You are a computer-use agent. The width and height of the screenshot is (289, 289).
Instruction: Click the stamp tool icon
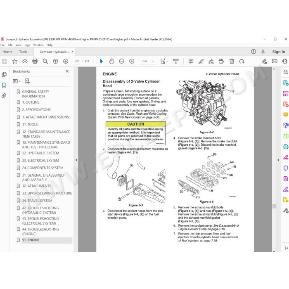[221, 61]
